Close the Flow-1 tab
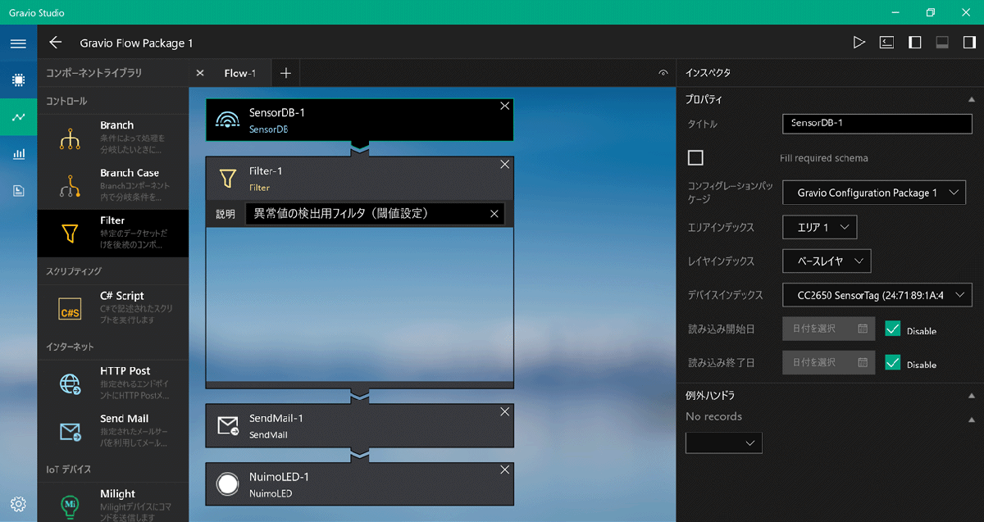Viewport: 984px width, 522px height. click(x=200, y=73)
